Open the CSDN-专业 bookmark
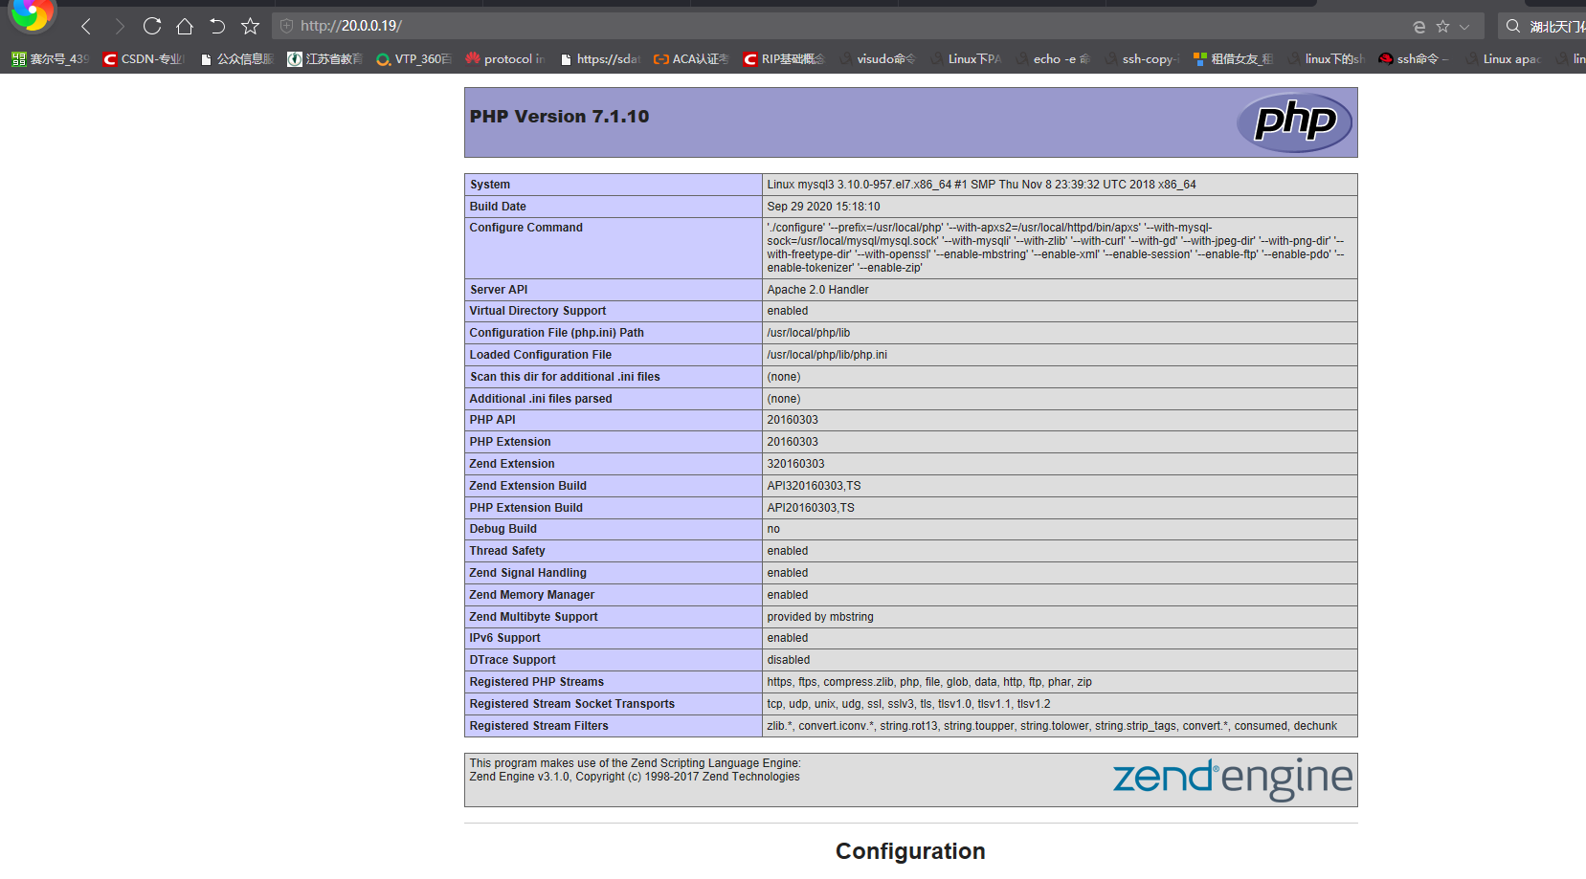 click(144, 59)
